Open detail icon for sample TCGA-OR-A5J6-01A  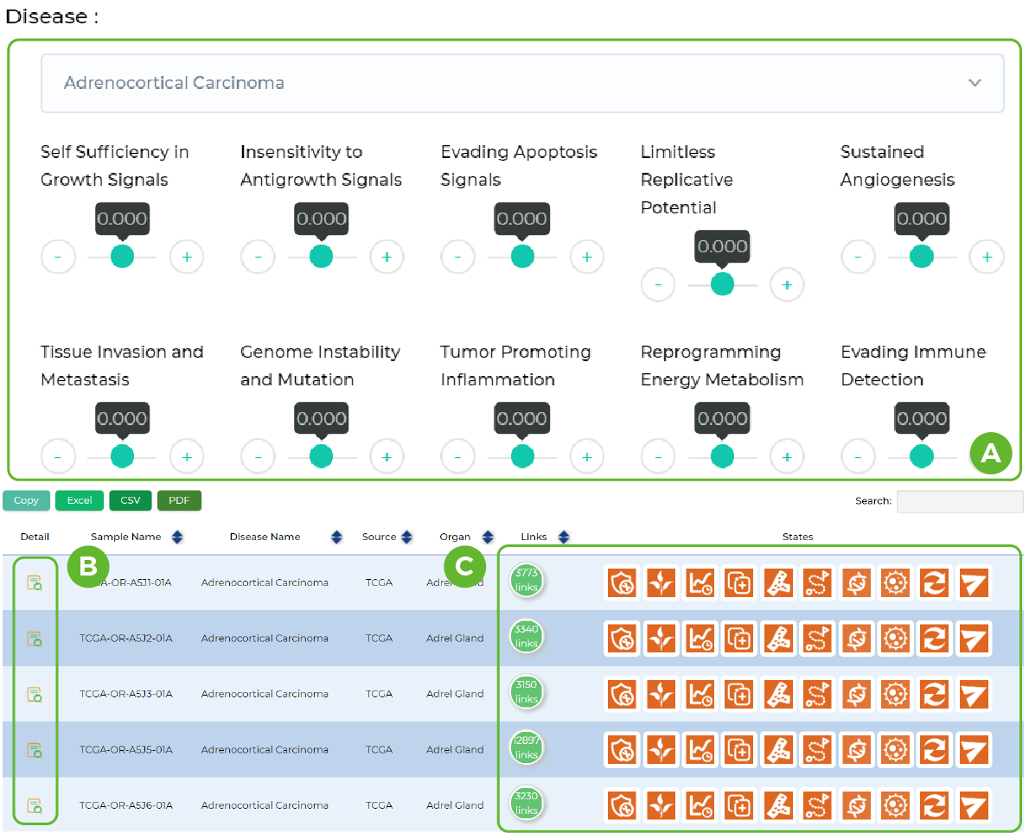[35, 806]
